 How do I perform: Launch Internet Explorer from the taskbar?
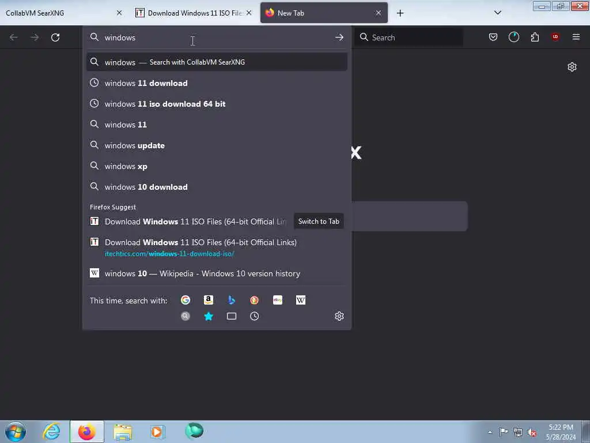51,431
